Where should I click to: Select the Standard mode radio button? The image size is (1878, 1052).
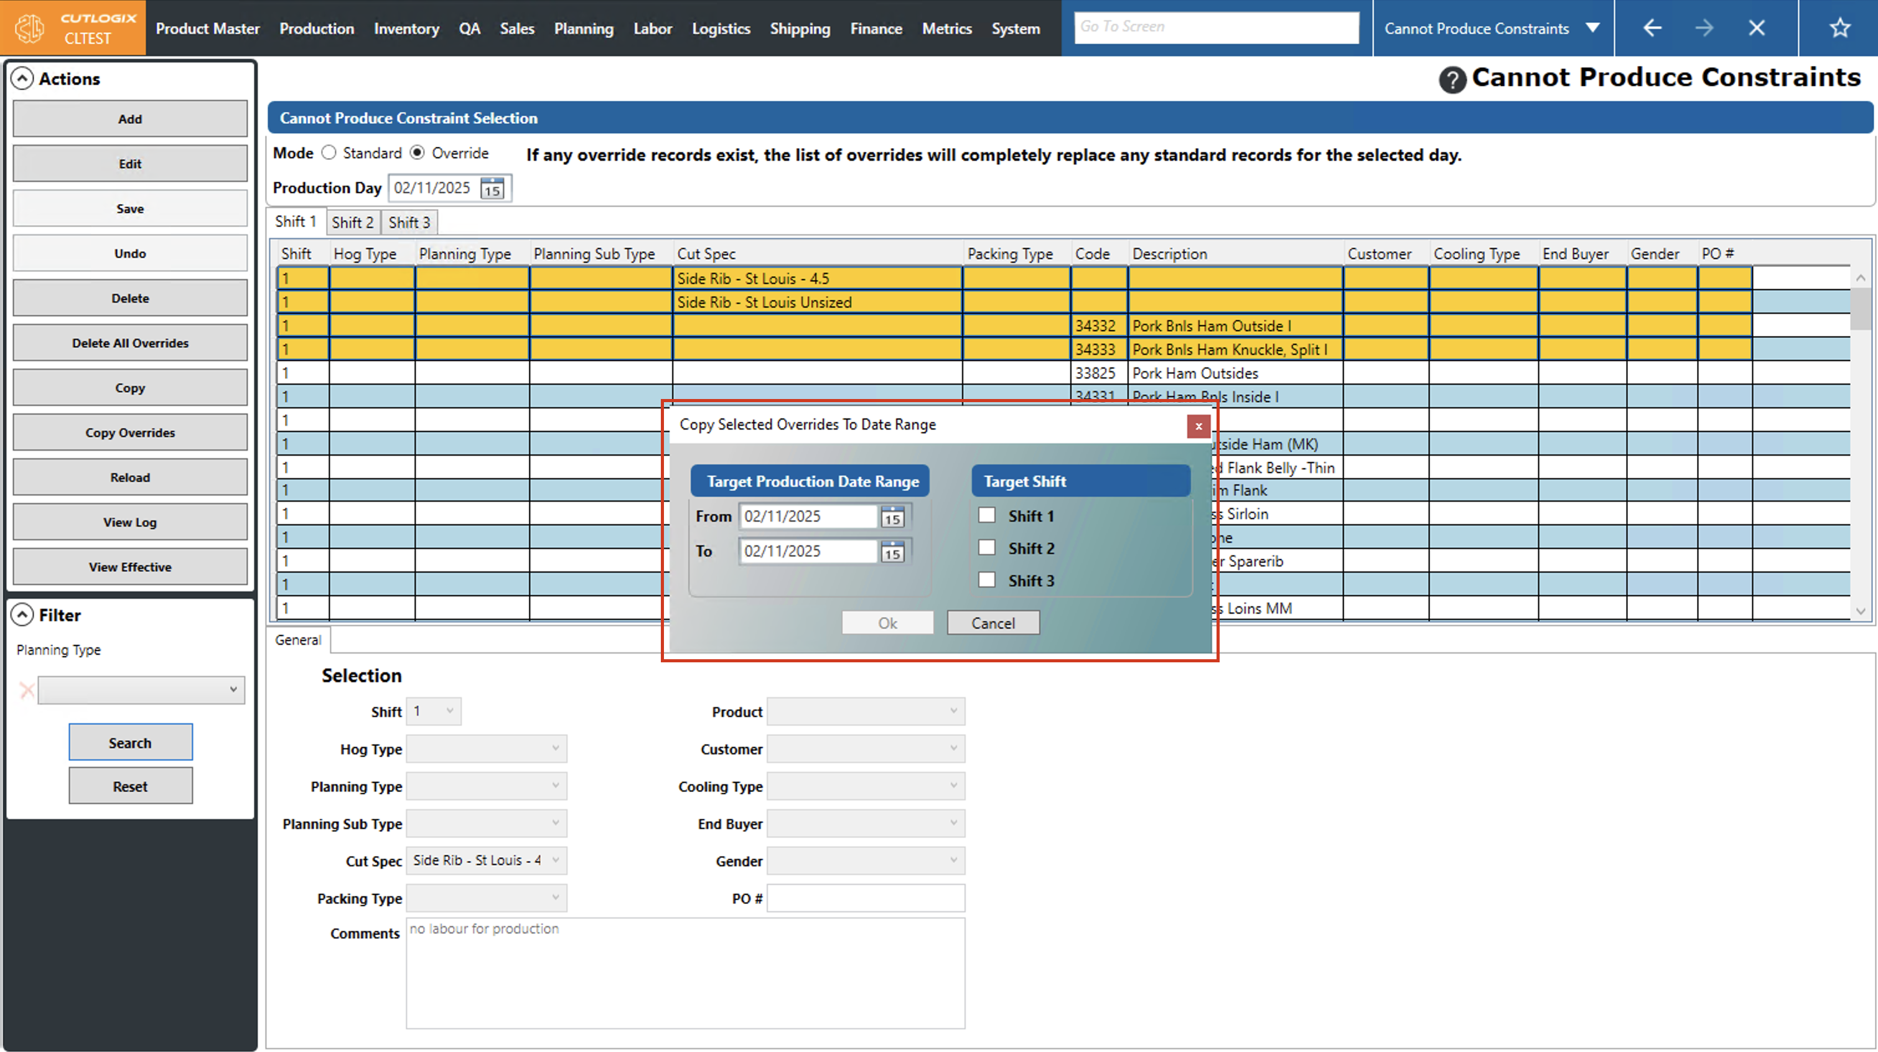tap(329, 153)
